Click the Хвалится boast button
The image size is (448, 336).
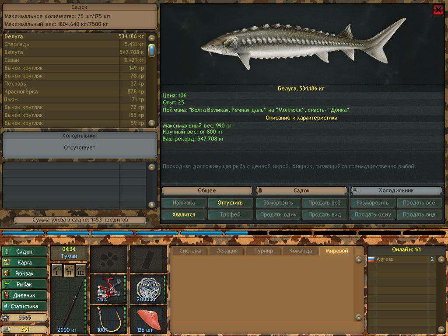coord(183,214)
